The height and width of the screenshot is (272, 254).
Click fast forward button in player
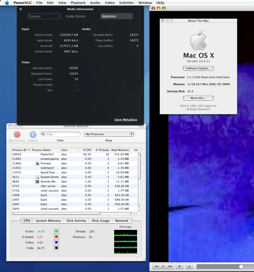pos(170,266)
